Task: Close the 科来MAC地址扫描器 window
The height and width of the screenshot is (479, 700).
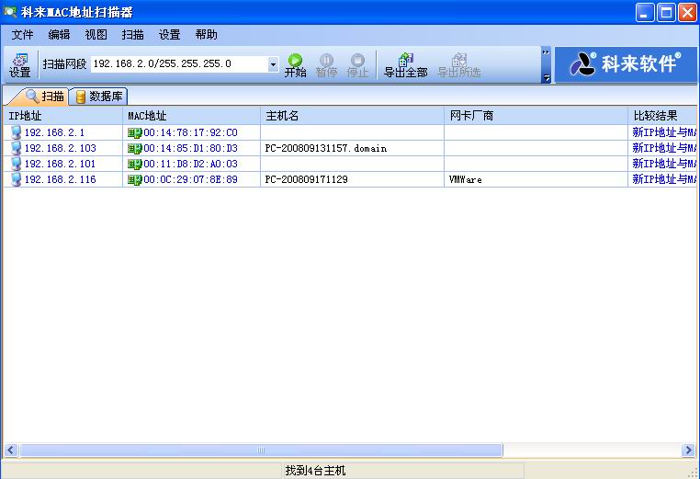Action: tap(687, 13)
